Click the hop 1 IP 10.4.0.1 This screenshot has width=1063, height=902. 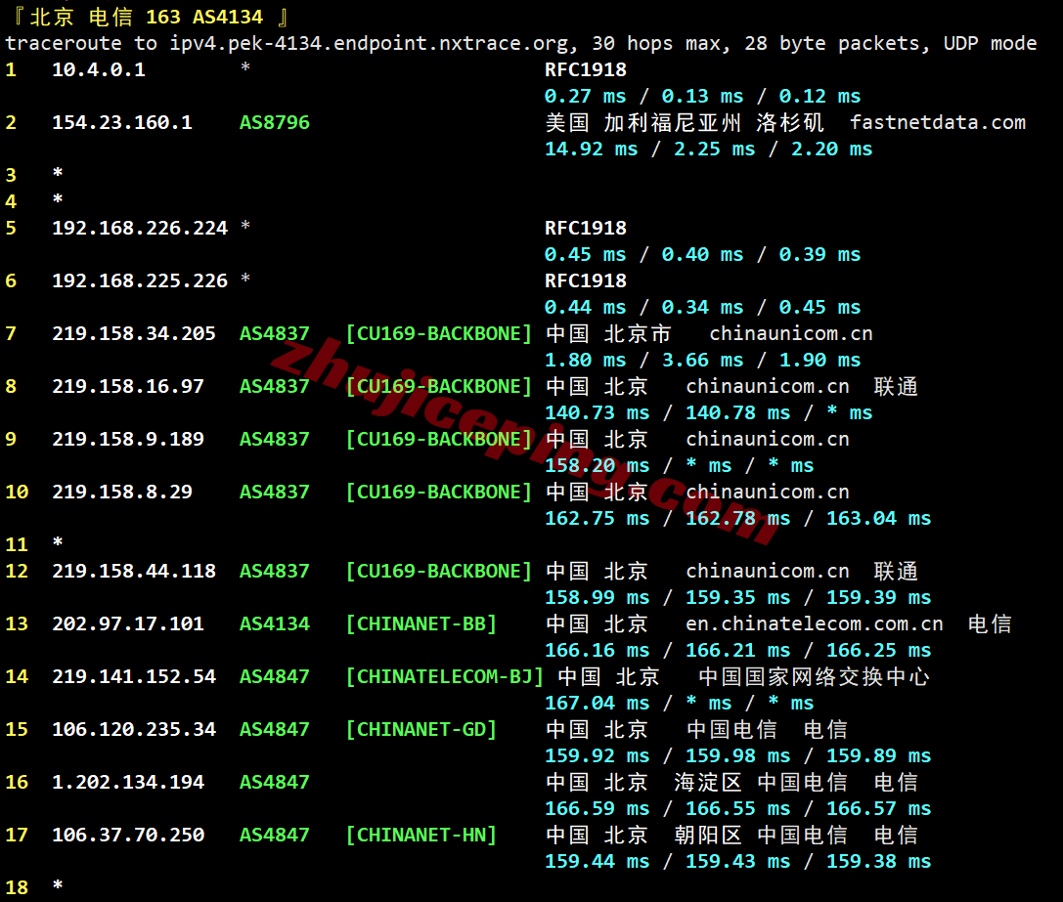click(x=99, y=69)
